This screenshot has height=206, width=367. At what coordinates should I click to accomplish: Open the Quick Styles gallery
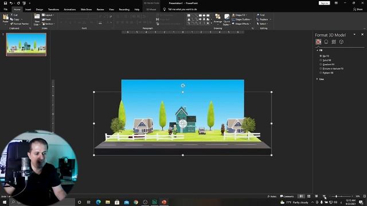[227, 19]
